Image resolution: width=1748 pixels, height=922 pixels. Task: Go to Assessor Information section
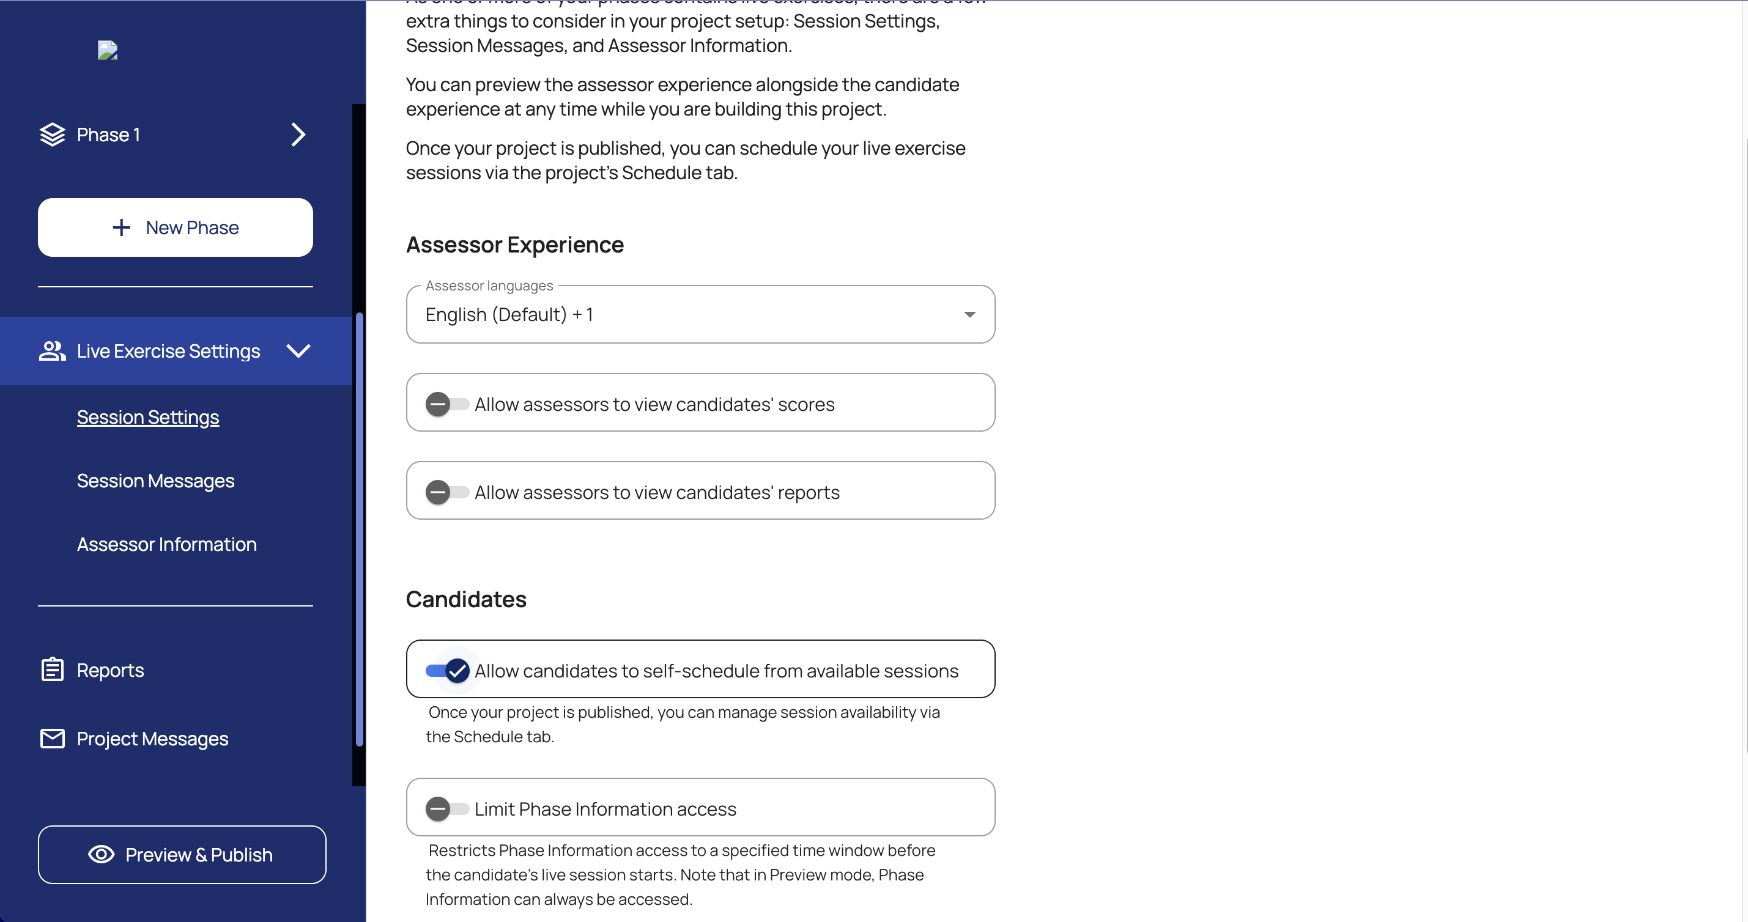(166, 544)
